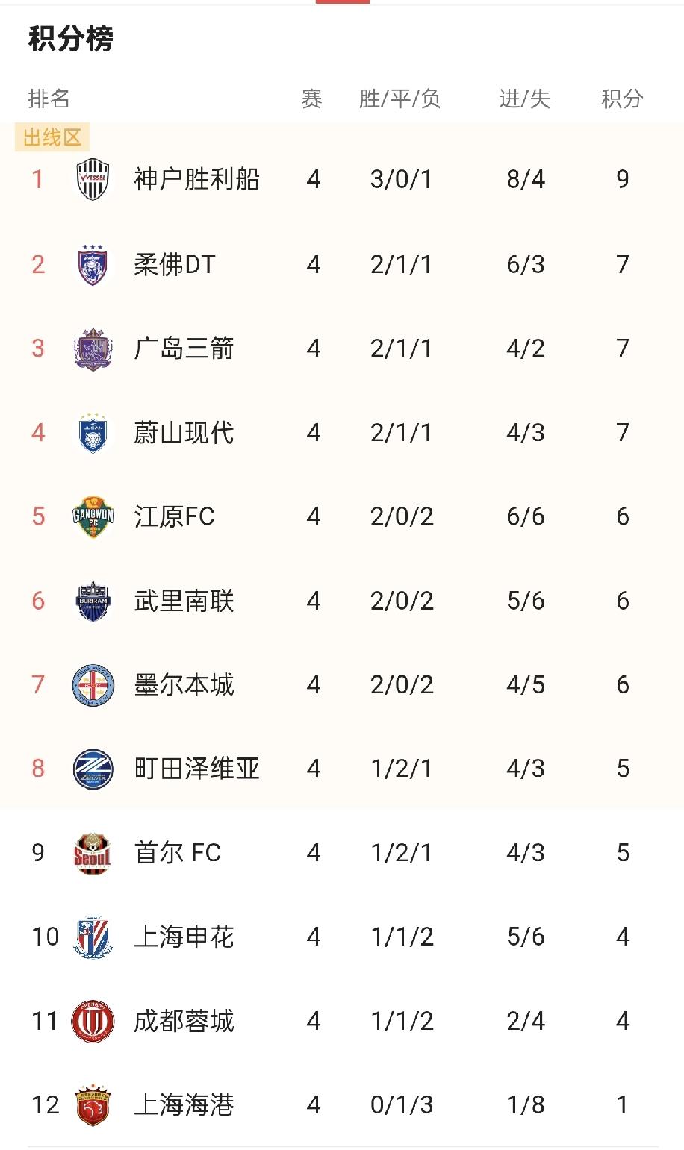
Task: Select the Johor DT team badge
Action: [93, 263]
